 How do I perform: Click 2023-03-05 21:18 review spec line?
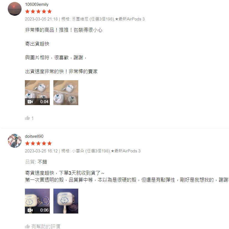85,19
